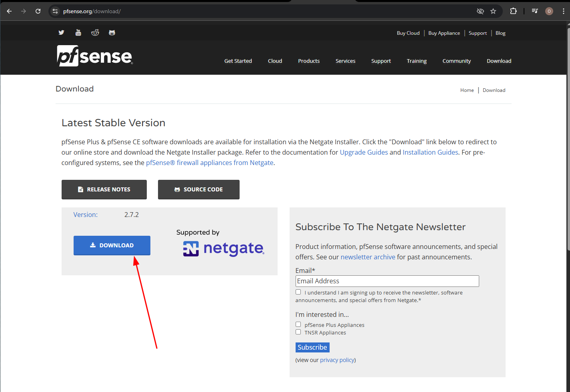Go back with the browser back arrow
The height and width of the screenshot is (392, 570).
(9, 11)
